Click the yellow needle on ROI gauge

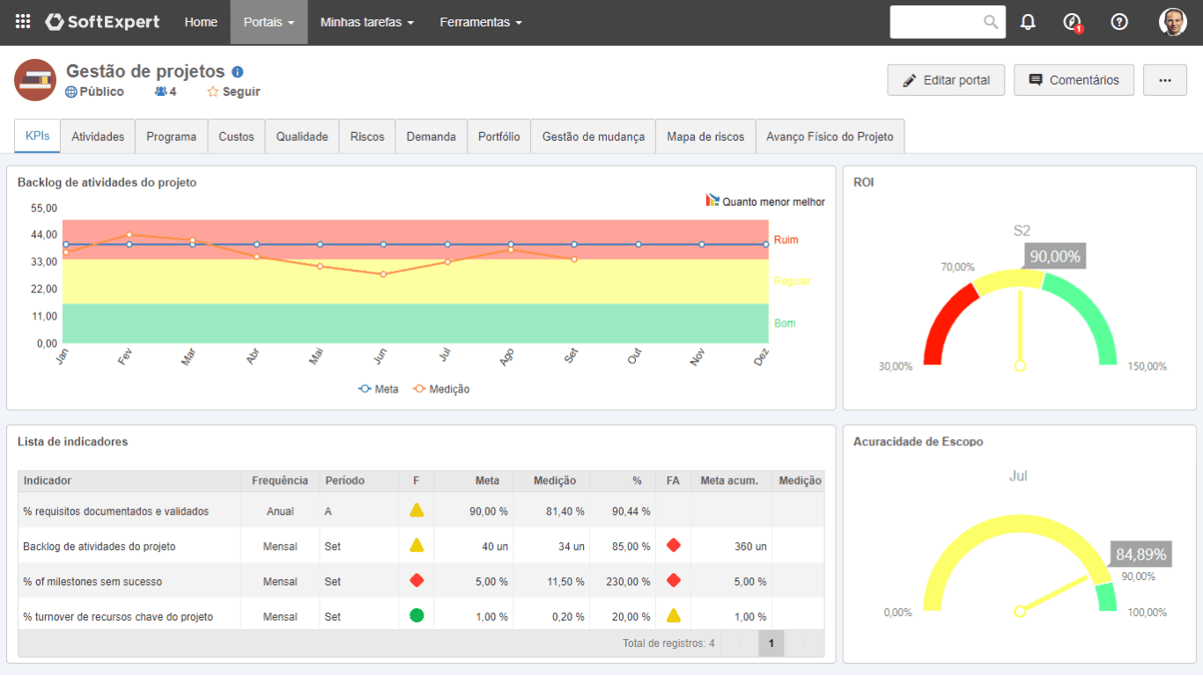[x=1020, y=326]
